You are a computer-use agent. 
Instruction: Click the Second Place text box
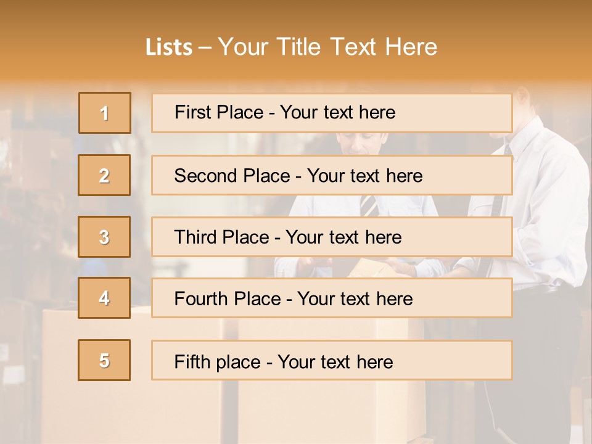coord(332,175)
